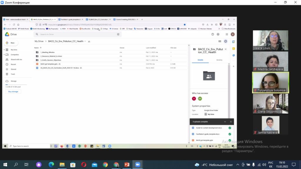
Task: Select the BACE ppt template.pptx file
Action: tap(111, 64)
